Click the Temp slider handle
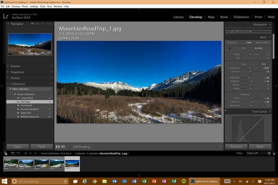The height and width of the screenshot is (185, 278). point(250,54)
